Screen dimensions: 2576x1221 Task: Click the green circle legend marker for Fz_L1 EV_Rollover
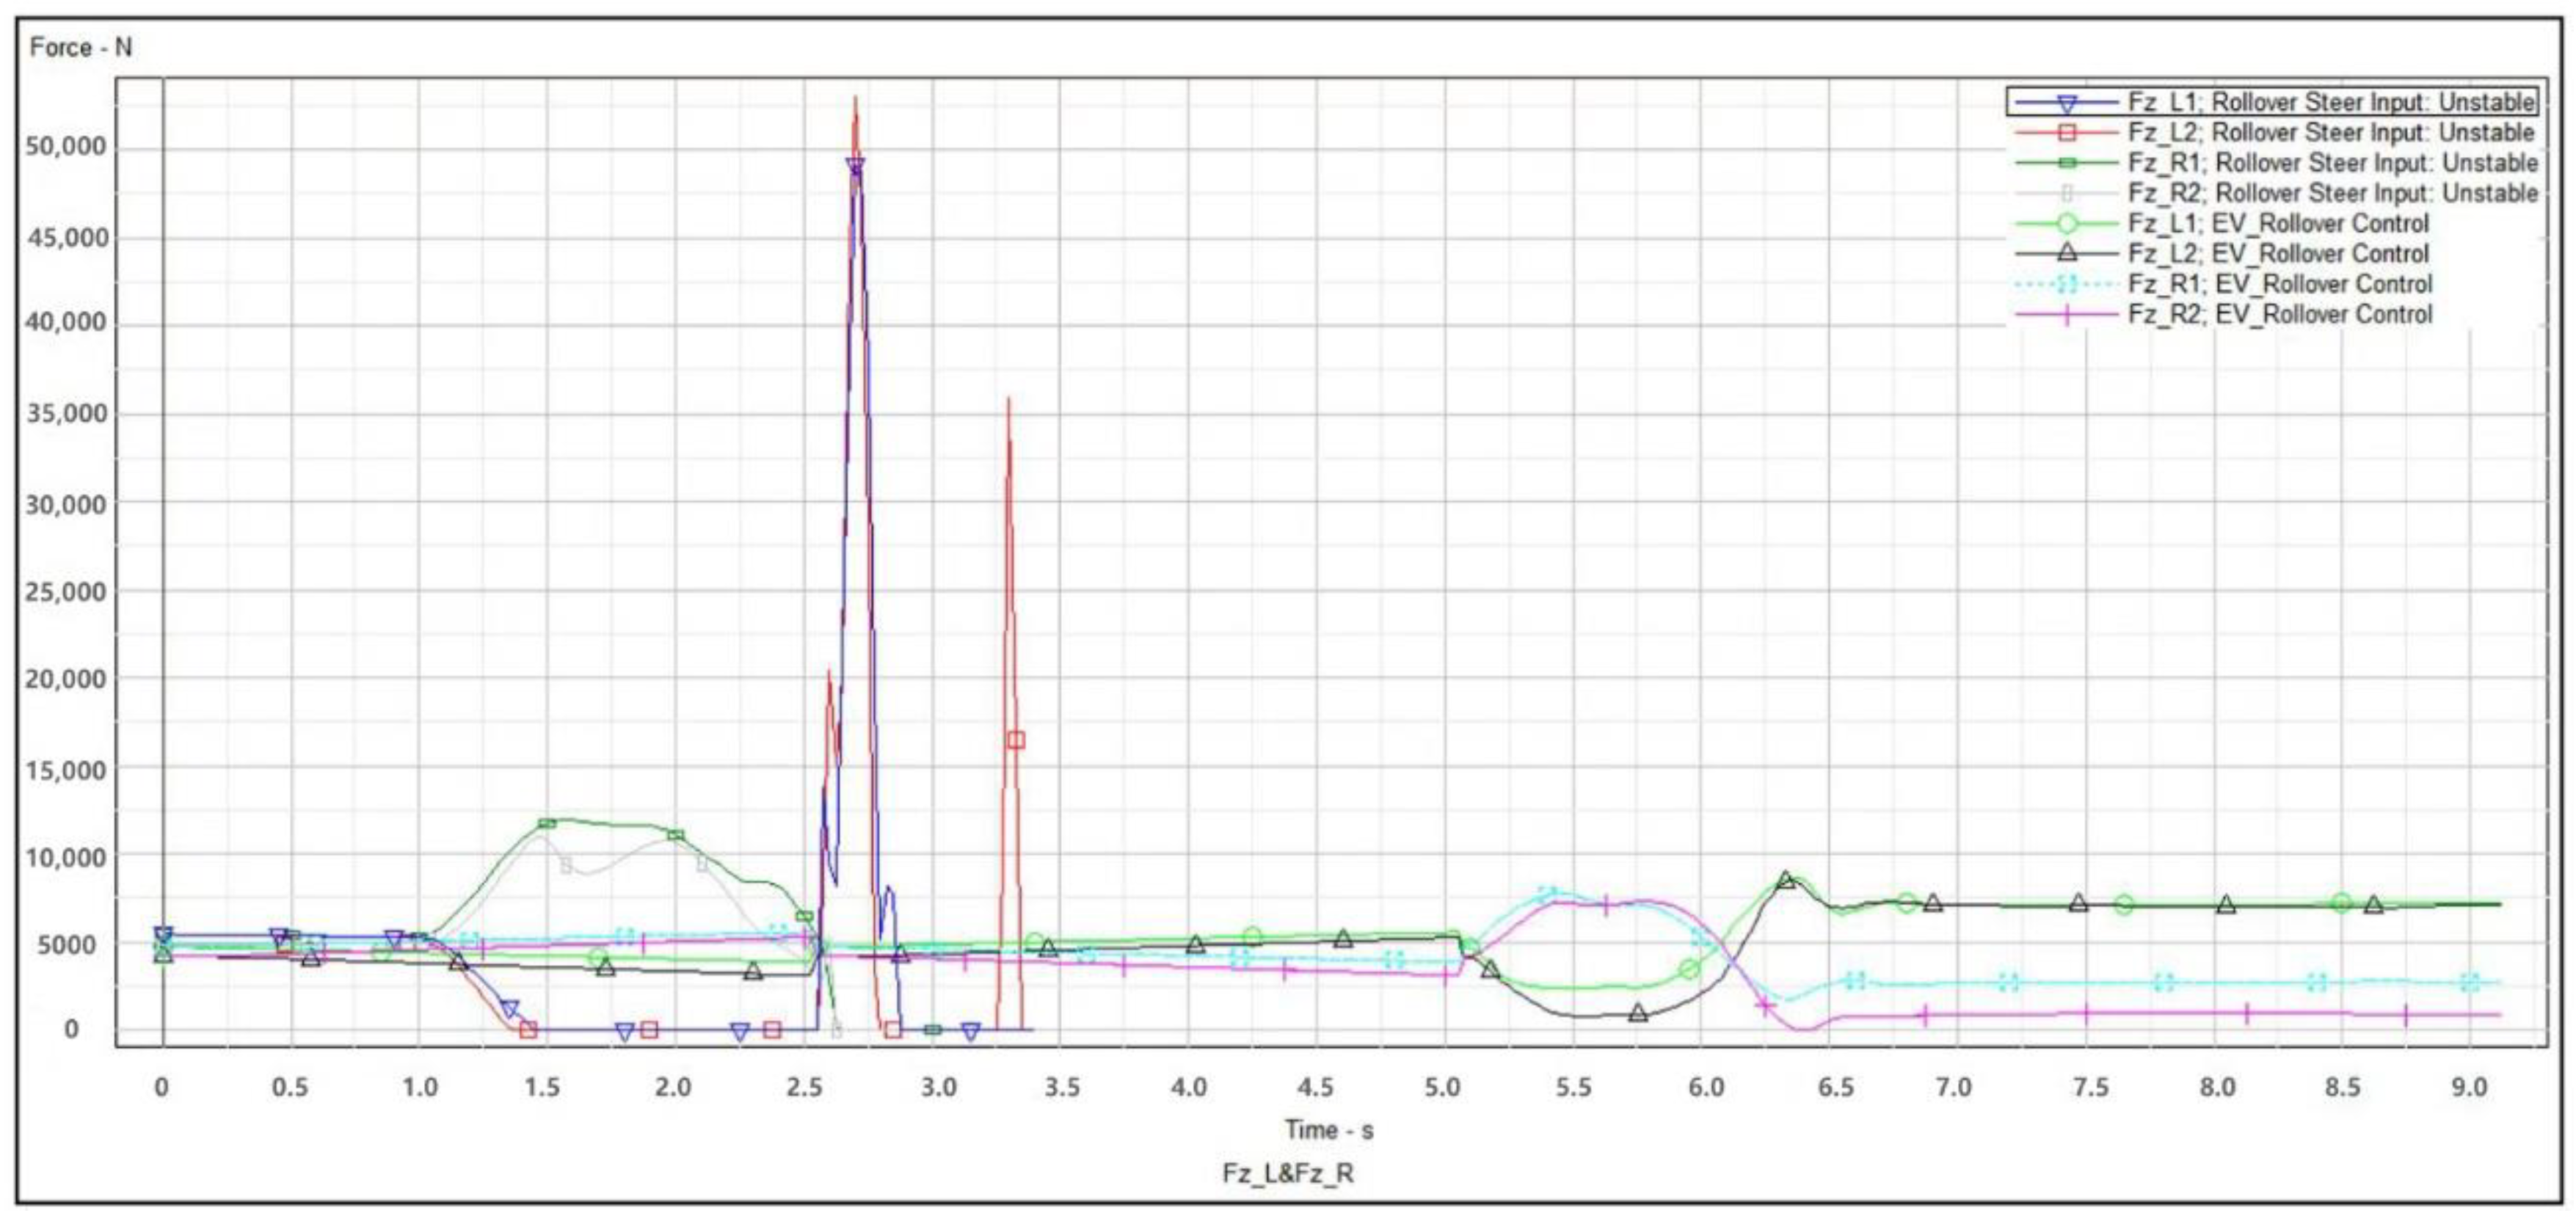click(2067, 223)
